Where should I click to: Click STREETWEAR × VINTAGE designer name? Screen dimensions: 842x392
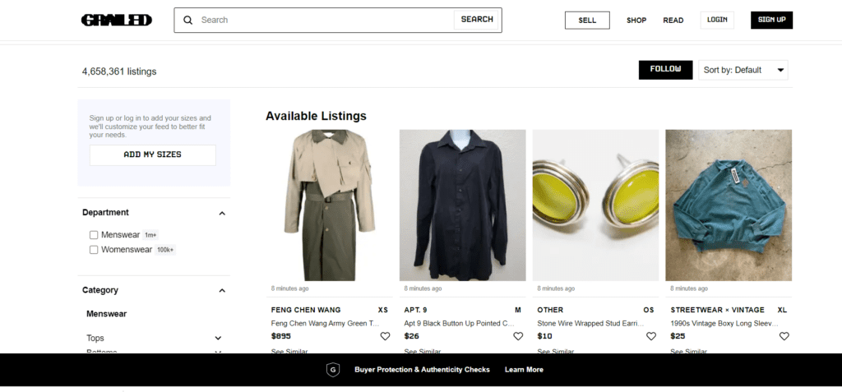click(717, 310)
